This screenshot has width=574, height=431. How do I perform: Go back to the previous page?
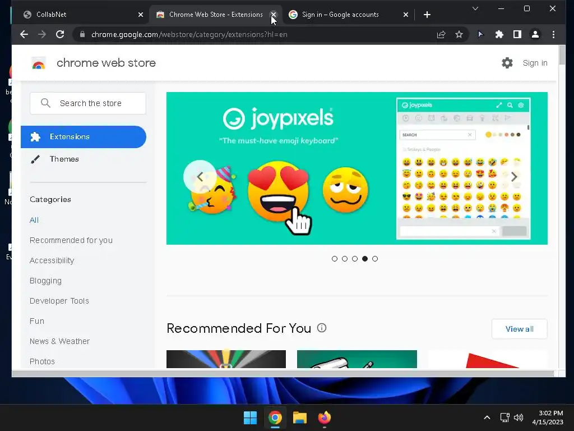[24, 34]
